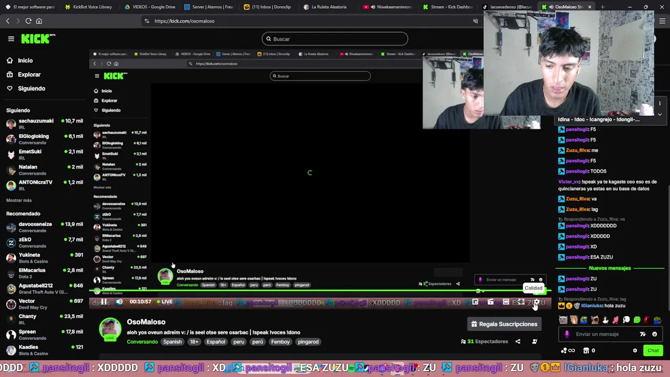670x377 pixels.
Task: Open the chat shop icon
Action: pos(586,351)
